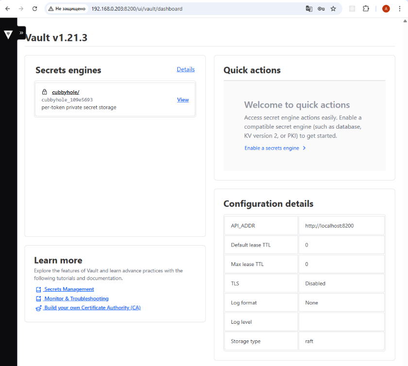Click the Not Secure warning badge
The image size is (408, 366).
click(x=67, y=9)
